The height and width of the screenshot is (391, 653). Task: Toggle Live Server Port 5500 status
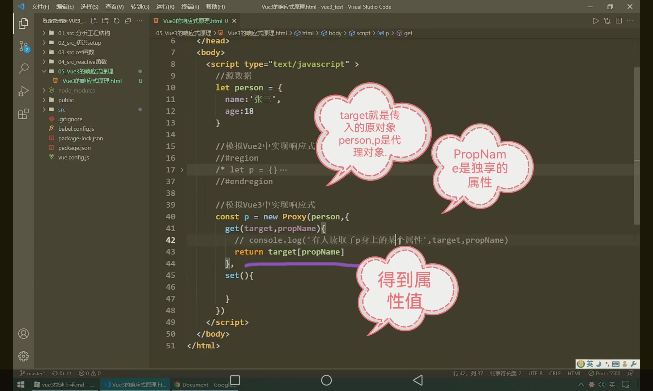click(604, 373)
